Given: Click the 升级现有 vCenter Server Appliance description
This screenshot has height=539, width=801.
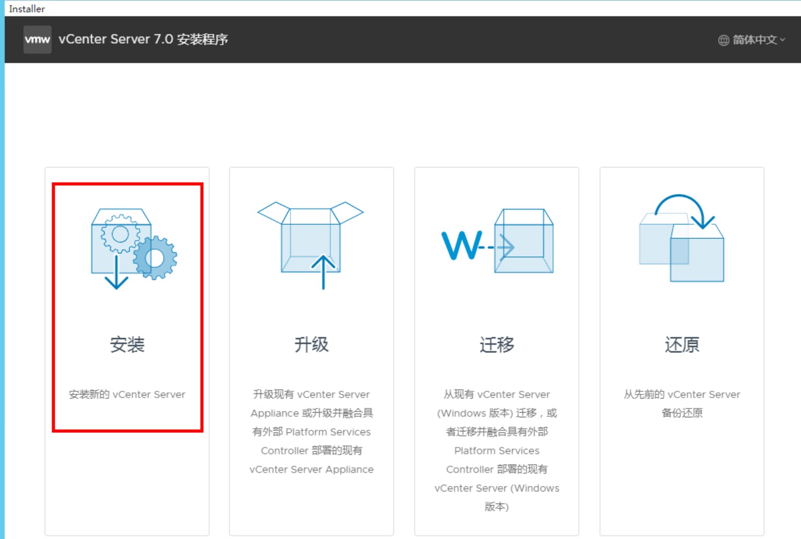Looking at the screenshot, I should pyautogui.click(x=312, y=432).
